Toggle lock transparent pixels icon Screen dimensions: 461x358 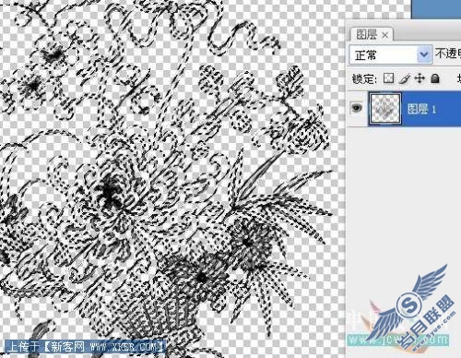point(388,78)
